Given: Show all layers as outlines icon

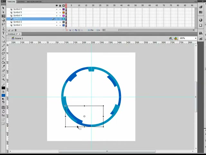Looking at the screenshot, I should tap(64, 5).
